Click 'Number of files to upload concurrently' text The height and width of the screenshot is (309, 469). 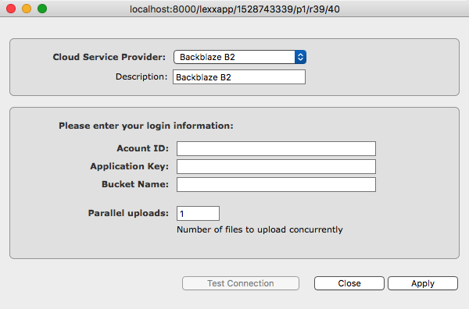click(260, 229)
